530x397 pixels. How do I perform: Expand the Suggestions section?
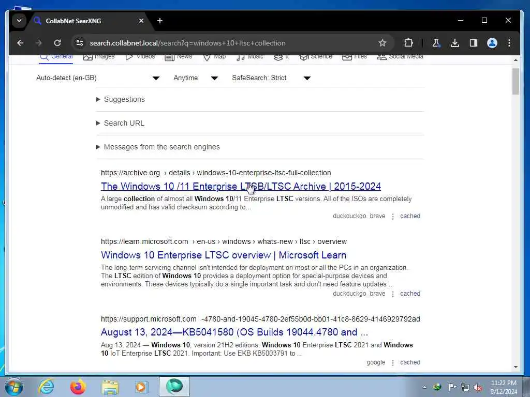click(x=121, y=99)
